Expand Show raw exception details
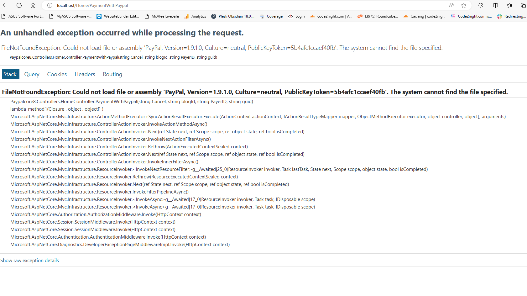The height and width of the screenshot is (296, 527). (29, 260)
